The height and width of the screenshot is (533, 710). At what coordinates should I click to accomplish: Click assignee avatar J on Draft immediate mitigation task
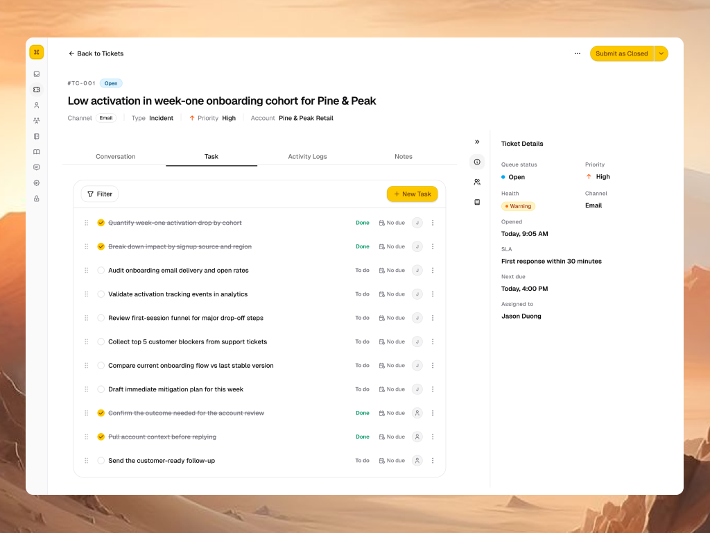coord(417,389)
